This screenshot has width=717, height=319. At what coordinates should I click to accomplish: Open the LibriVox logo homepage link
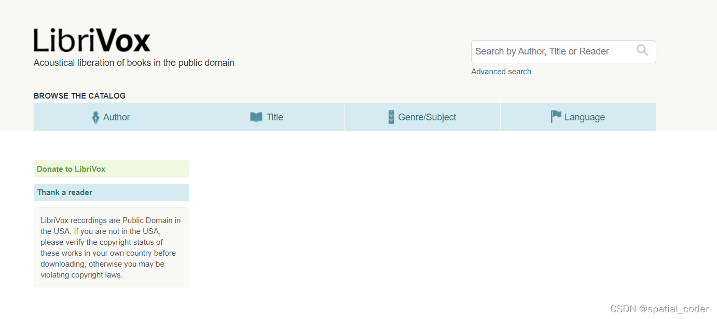pos(92,40)
